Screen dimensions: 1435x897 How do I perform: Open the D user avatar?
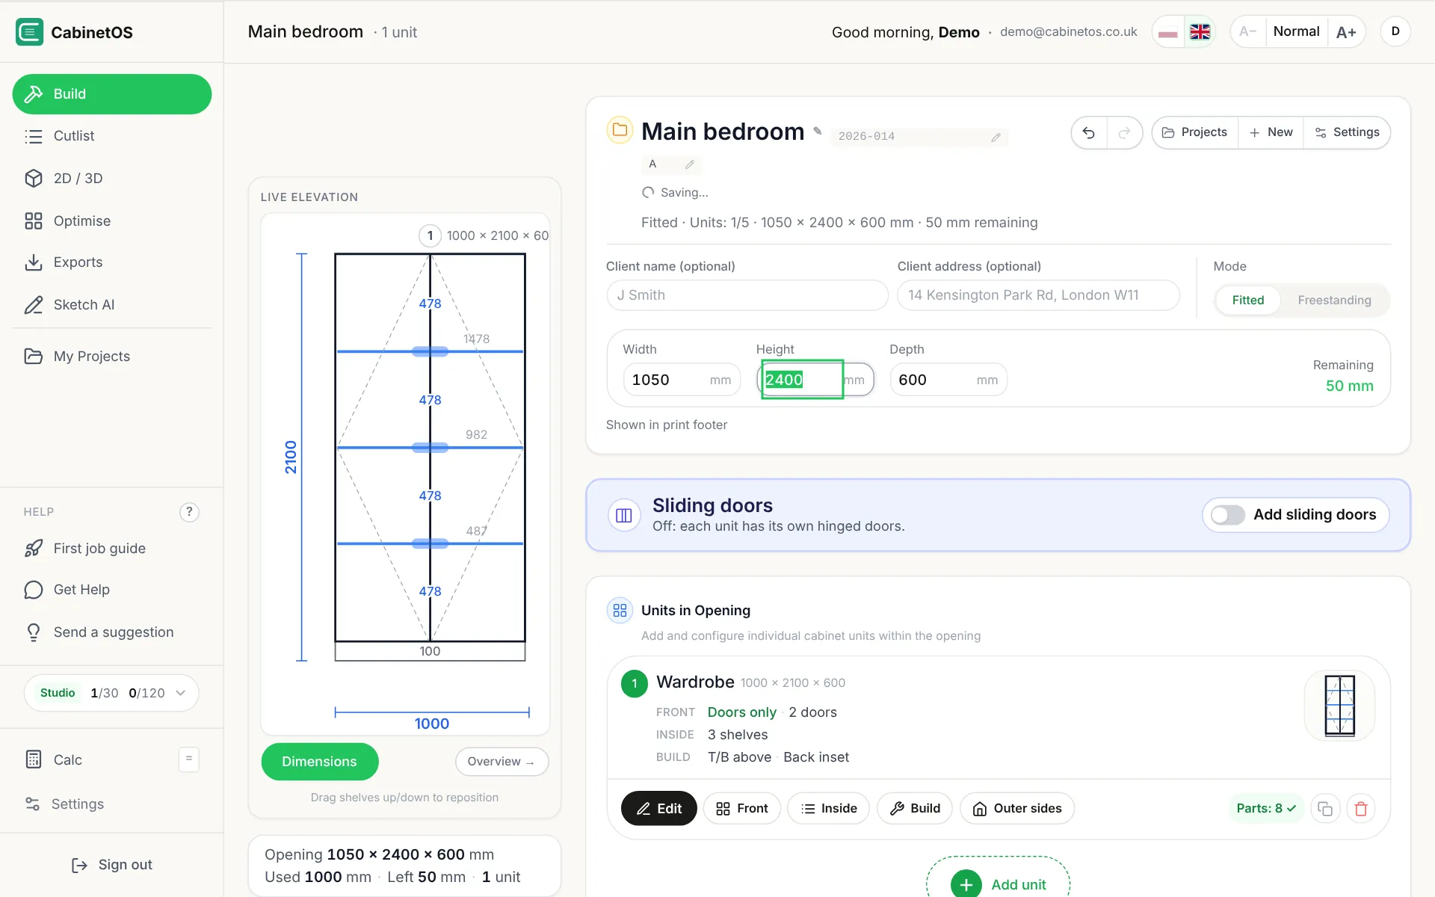tap(1395, 31)
